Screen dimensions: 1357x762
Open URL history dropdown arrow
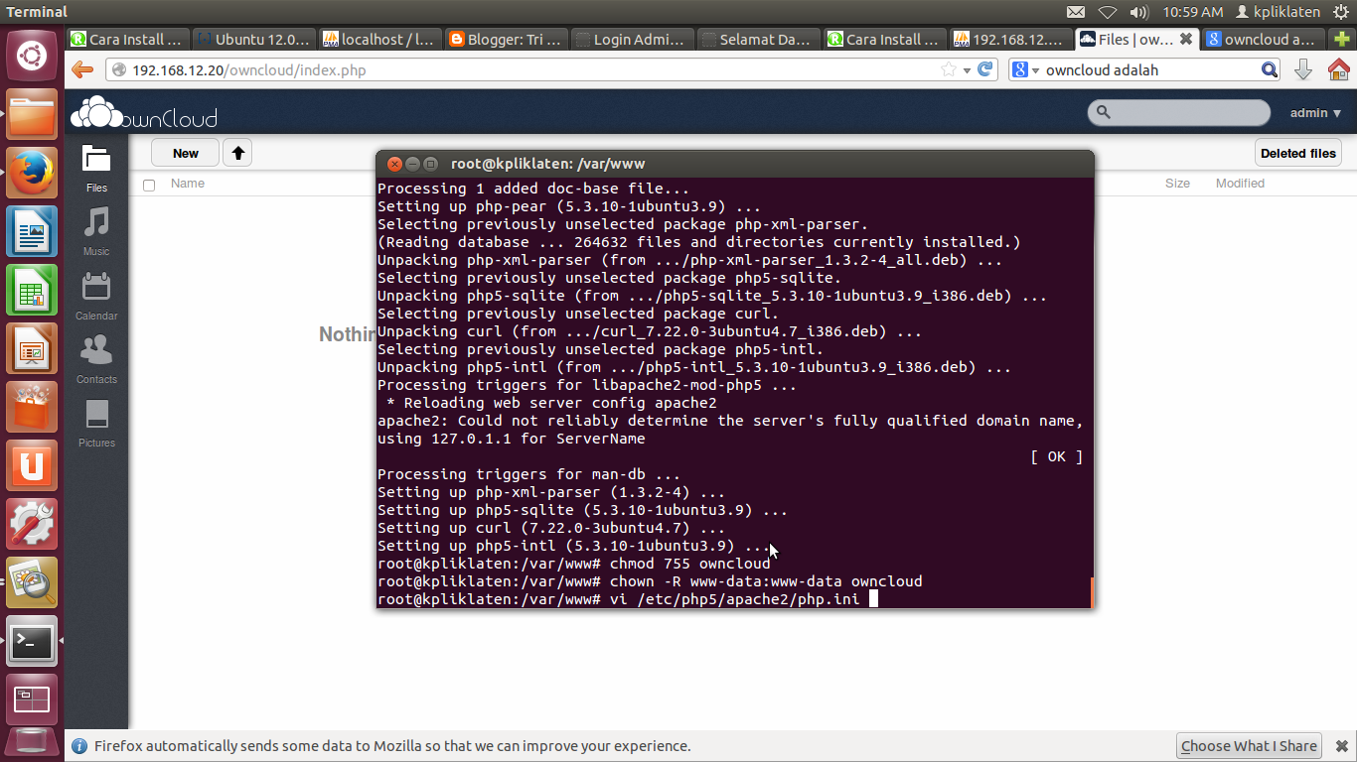tap(968, 69)
